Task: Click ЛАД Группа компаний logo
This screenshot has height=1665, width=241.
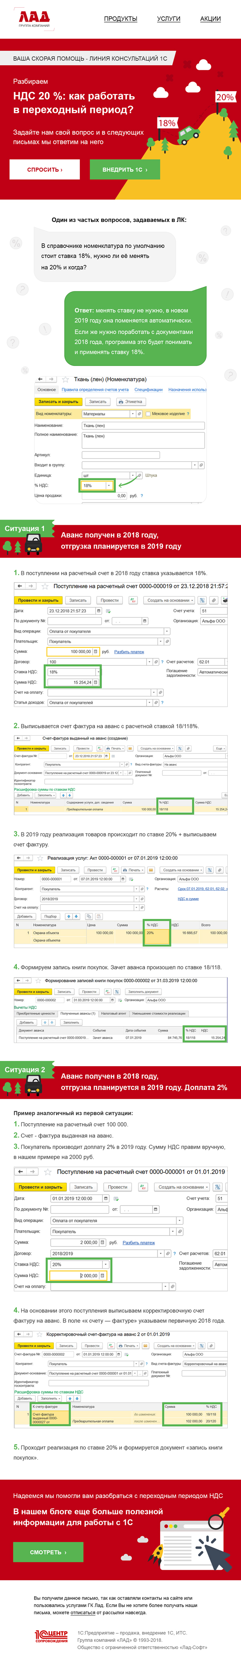Action: [x=34, y=19]
